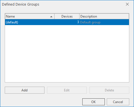The image size is (134, 107).
Task: Confirm with the OK button
Action: tap(93, 102)
